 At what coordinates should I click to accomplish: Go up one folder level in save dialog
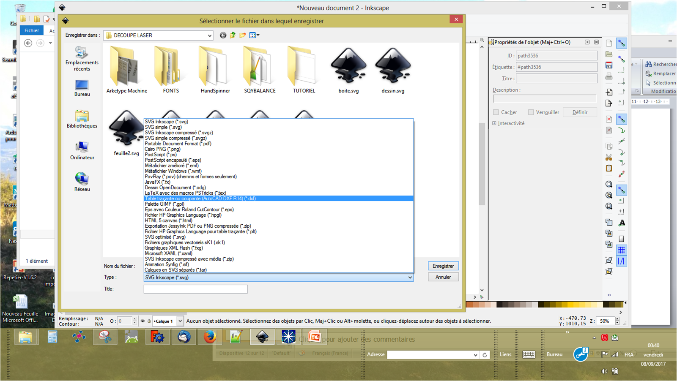[x=233, y=35]
